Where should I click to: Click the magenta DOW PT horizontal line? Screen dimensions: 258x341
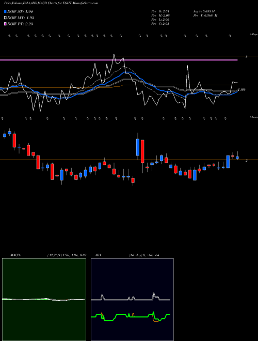(x=119, y=60)
